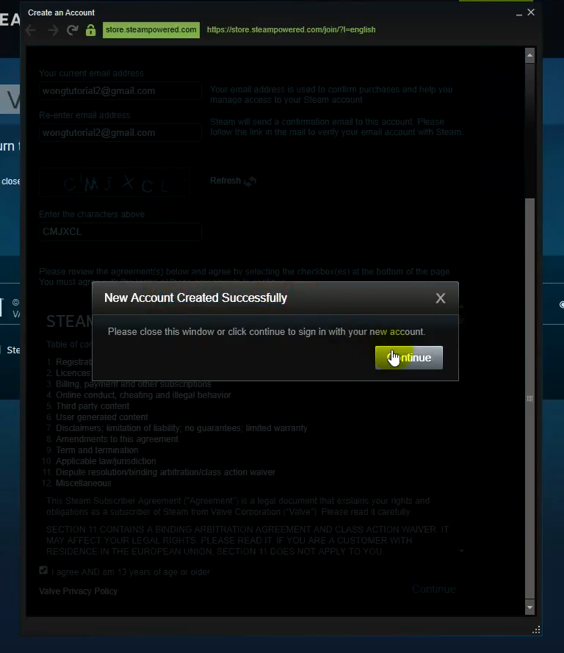The height and width of the screenshot is (653, 564).
Task: Click the scrollbar up arrow
Action: (530, 55)
